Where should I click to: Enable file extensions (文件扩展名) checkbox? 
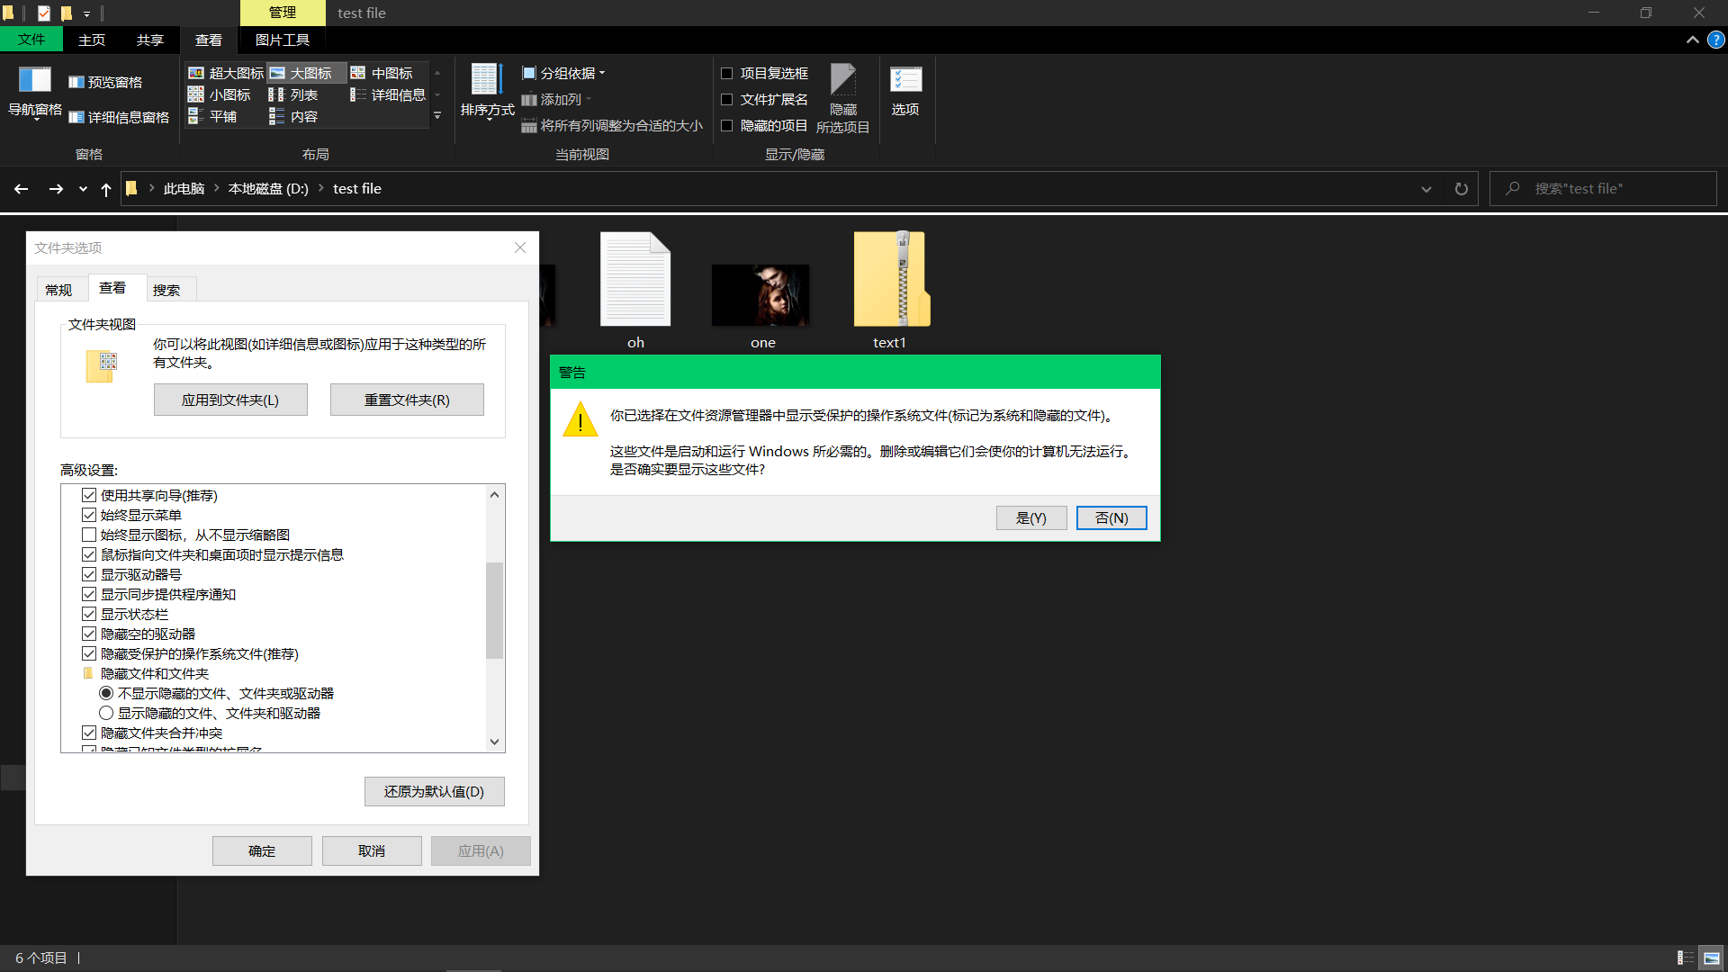click(727, 100)
